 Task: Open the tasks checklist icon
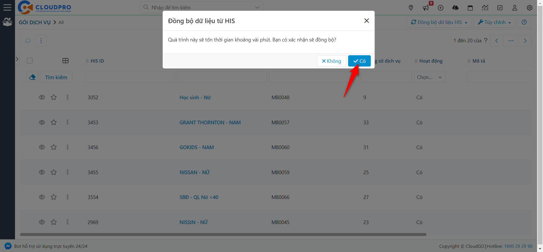500,8
